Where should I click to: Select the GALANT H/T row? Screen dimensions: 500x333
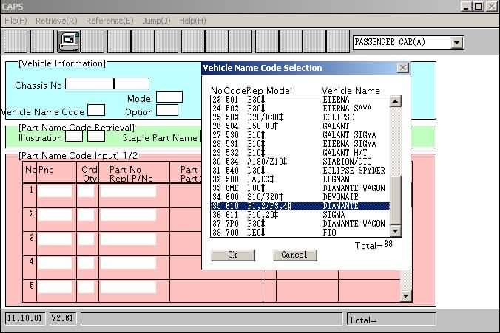pyautogui.click(x=300, y=153)
